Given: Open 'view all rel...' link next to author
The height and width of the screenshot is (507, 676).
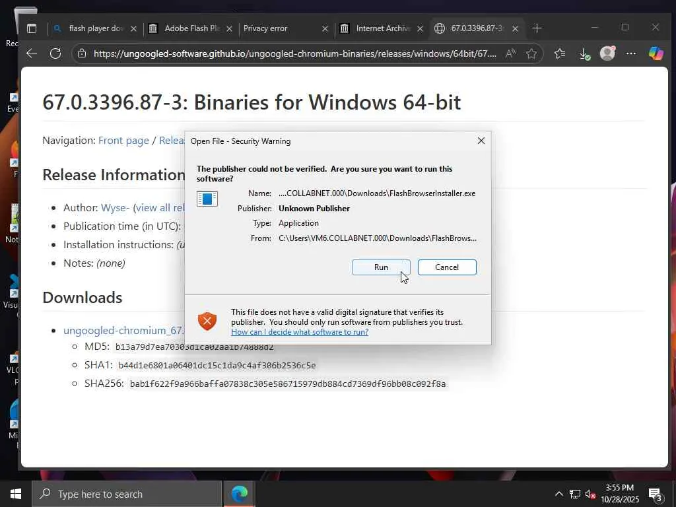Looking at the screenshot, I should (160, 208).
